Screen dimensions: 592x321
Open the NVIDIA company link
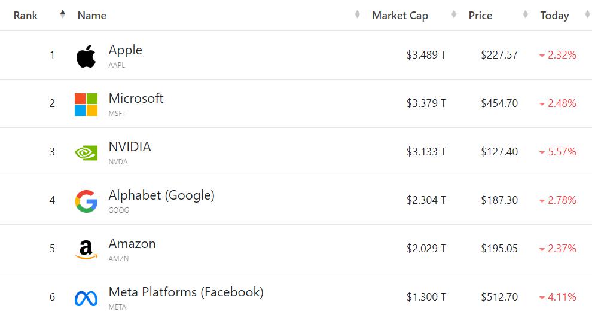coord(130,147)
